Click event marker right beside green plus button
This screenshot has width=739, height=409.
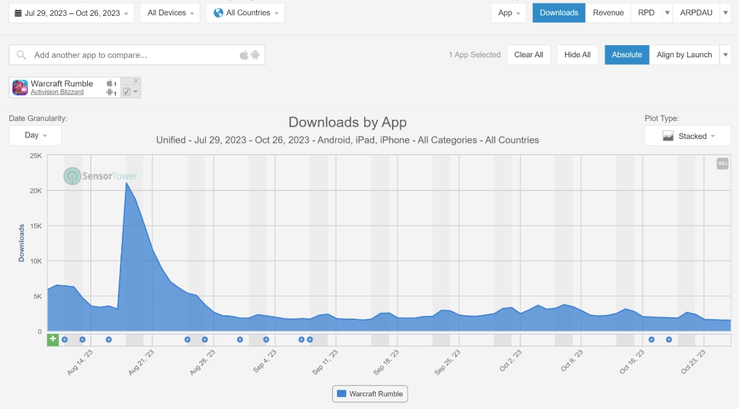click(x=65, y=339)
